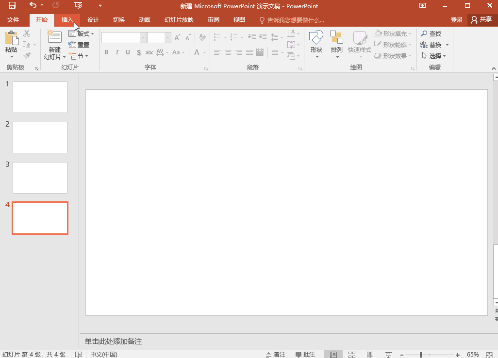
Task: Switch to Slide Sorter view icon
Action: point(352,355)
